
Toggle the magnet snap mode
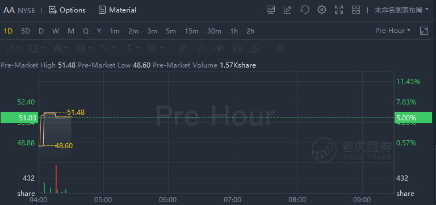pyautogui.click(x=237, y=48)
